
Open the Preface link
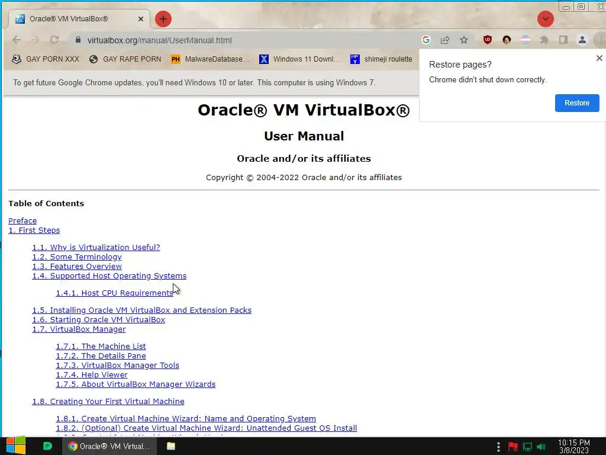pyautogui.click(x=22, y=220)
